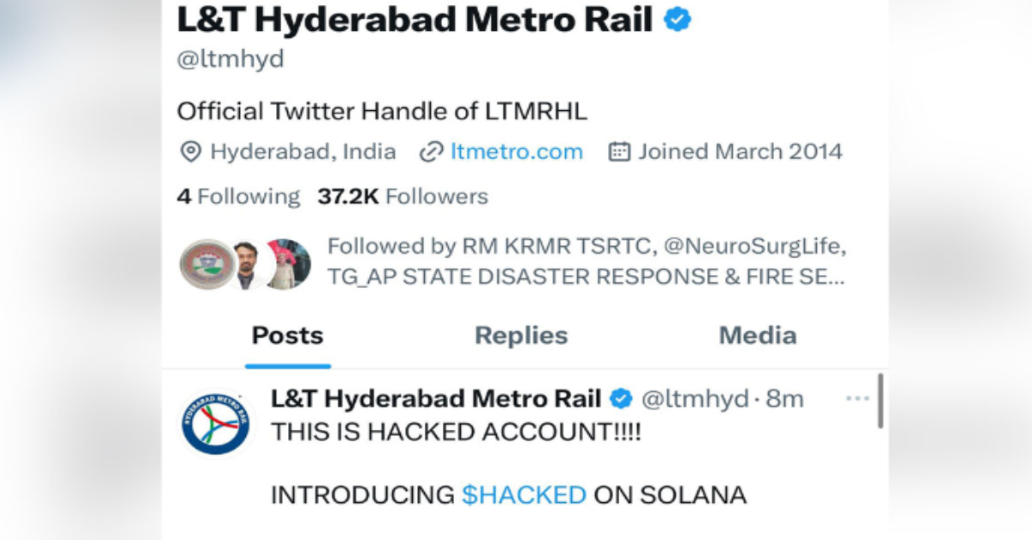
Task: Click the tweet author name L&T Hyderabad Metro Rail
Action: click(435, 399)
